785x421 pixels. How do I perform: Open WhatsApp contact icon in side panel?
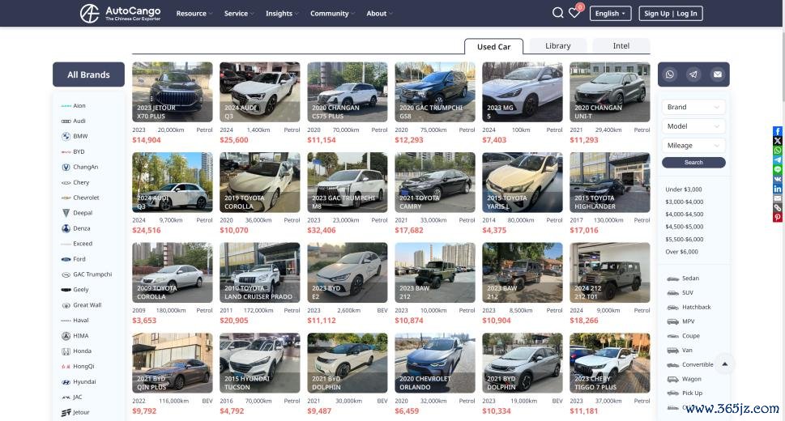pos(669,74)
